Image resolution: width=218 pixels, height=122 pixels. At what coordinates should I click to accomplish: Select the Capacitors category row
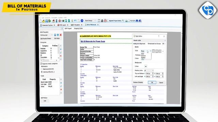(49, 51)
